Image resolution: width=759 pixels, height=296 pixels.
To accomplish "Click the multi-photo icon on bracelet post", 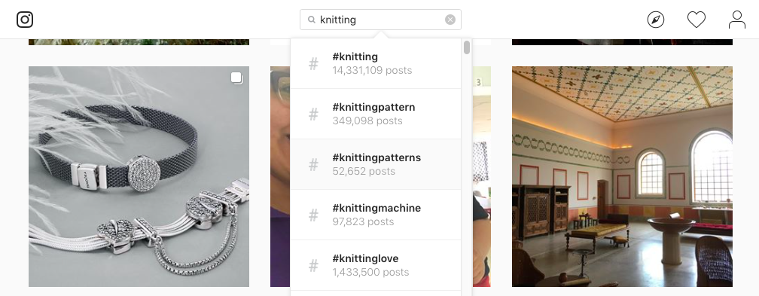I will coord(236,78).
